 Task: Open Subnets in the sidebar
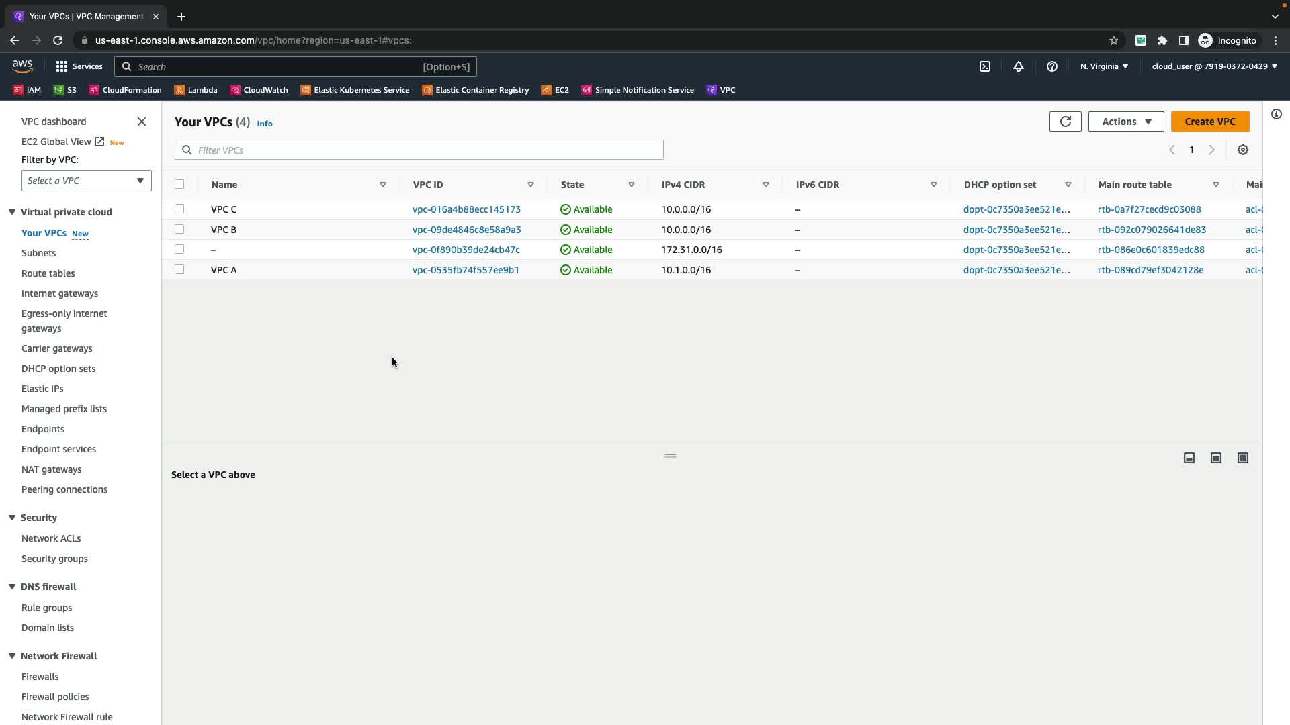coord(38,253)
